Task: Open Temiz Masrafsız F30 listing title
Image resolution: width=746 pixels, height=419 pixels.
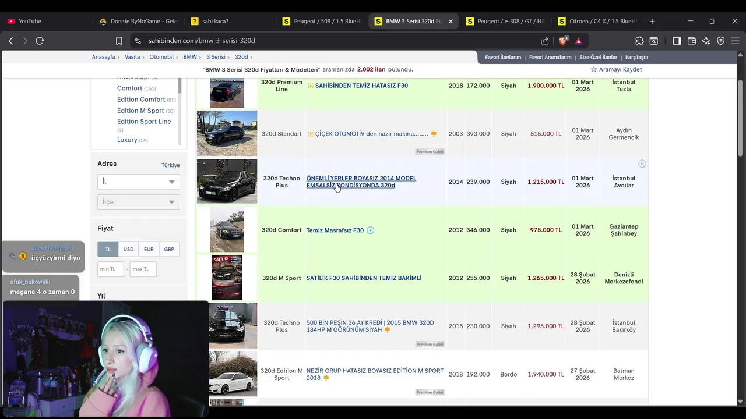Action: point(335,230)
